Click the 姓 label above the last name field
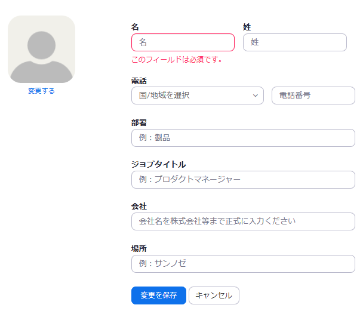Screen dimensions: 363x311 pyautogui.click(x=247, y=27)
